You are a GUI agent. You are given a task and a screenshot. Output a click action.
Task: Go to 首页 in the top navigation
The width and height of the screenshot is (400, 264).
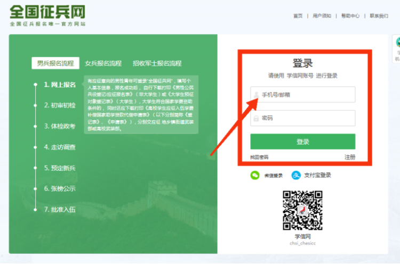coord(298,16)
